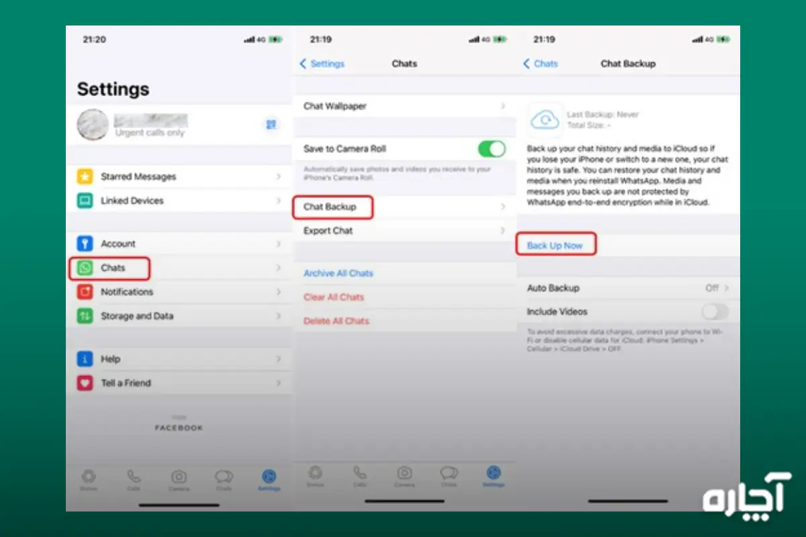Open the Linked Devices icon

(x=85, y=200)
